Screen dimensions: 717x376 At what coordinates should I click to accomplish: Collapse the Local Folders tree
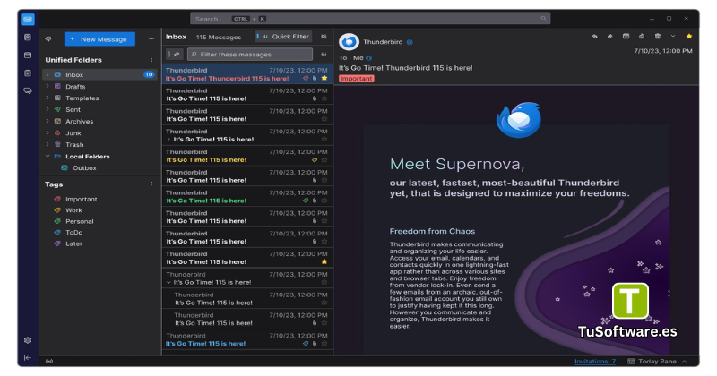[48, 157]
